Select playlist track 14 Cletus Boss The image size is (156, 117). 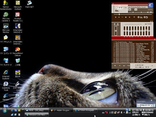[x=133, y=53]
